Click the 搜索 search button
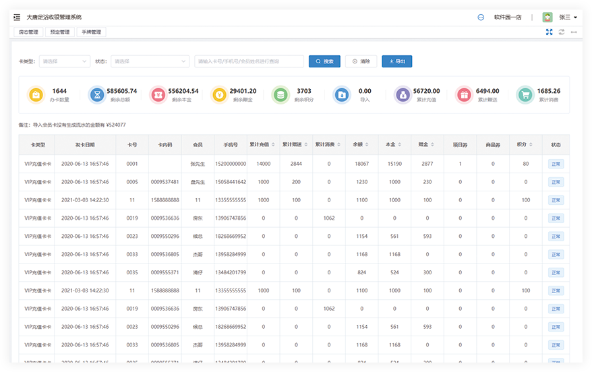 (324, 61)
